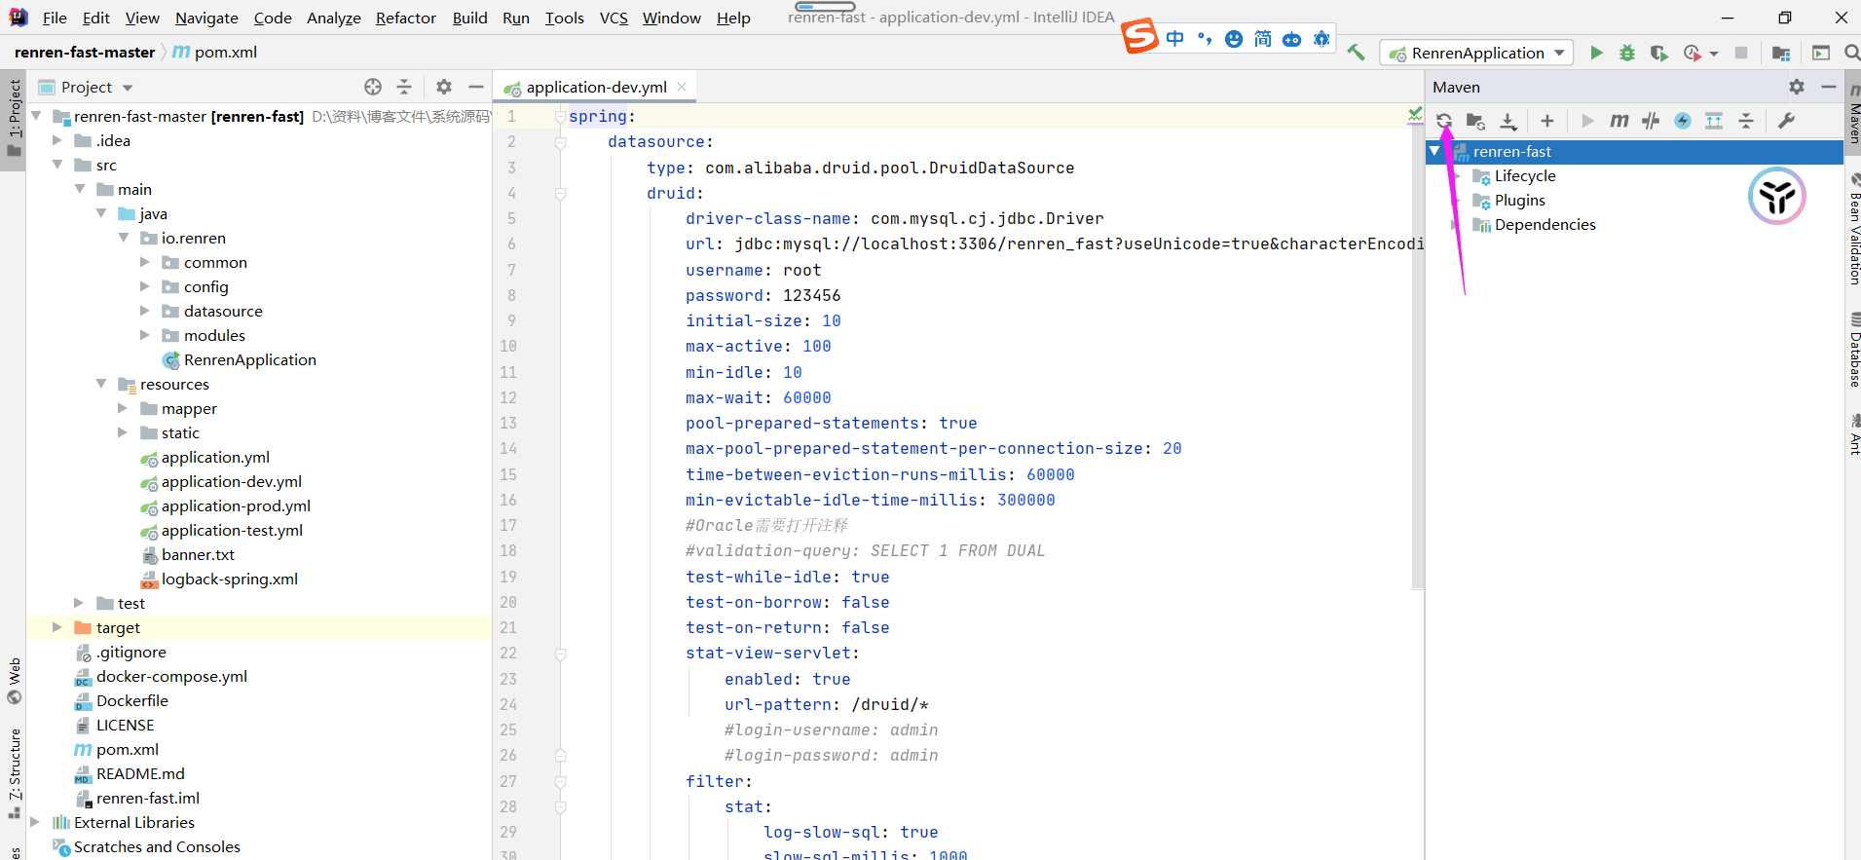Toggle the Database tool window

pos(1853,351)
